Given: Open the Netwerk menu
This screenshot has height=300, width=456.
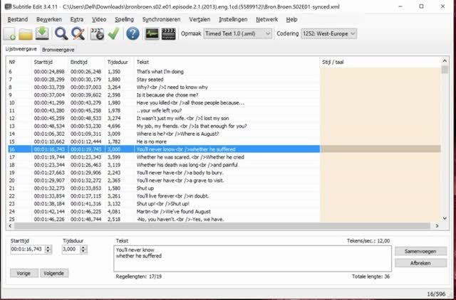Looking at the screenshot, I should (x=266, y=19).
